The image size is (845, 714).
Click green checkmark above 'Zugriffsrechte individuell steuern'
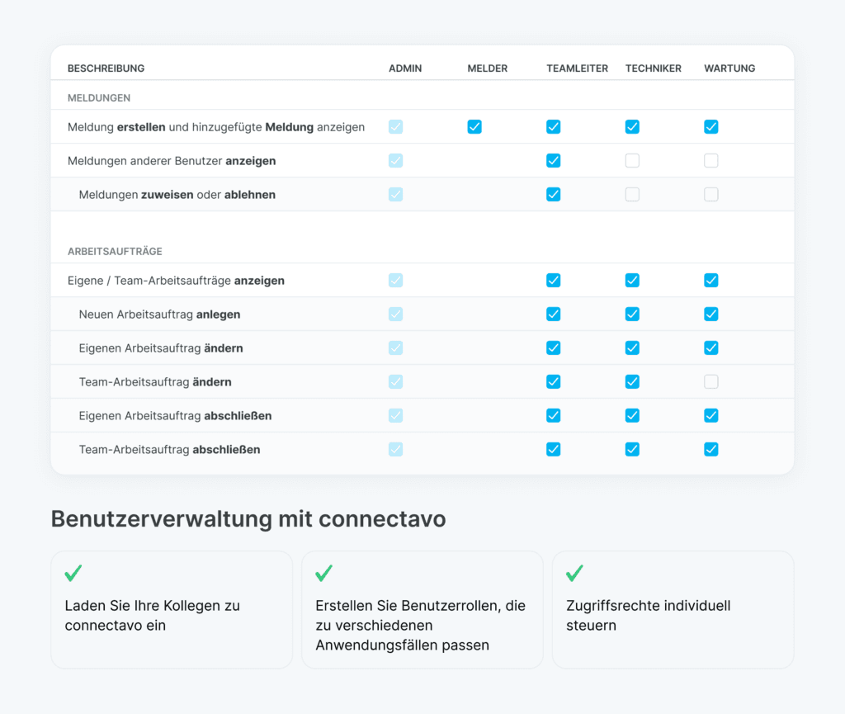[575, 573]
